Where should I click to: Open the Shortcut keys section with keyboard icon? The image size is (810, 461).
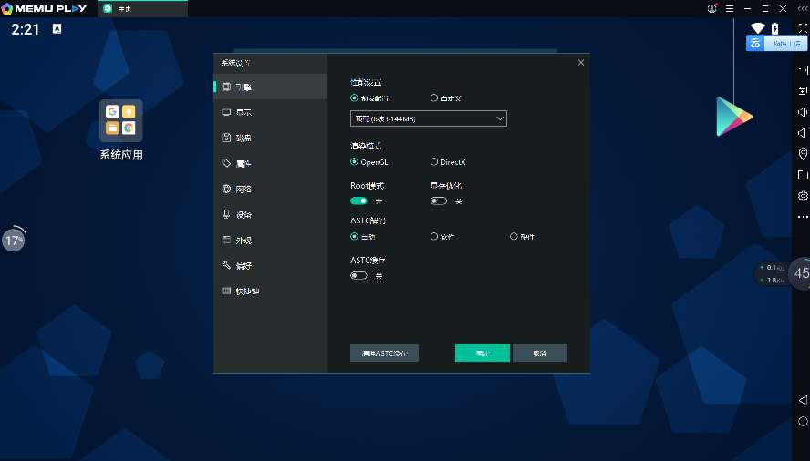270,292
